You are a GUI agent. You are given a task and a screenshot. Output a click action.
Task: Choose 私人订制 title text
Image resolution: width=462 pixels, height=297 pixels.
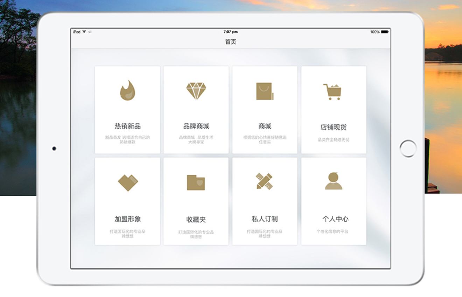coord(265,219)
